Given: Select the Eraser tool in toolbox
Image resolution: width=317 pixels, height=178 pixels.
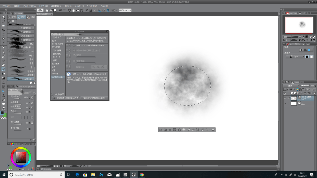Looking at the screenshot, I should (x=3, y=65).
